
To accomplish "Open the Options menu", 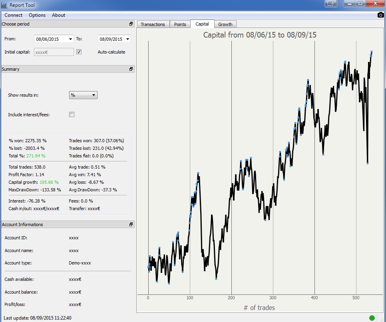I will pyautogui.click(x=37, y=15).
